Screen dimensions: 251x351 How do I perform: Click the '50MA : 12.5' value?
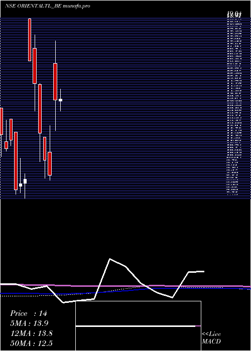pyautogui.click(x=32, y=343)
